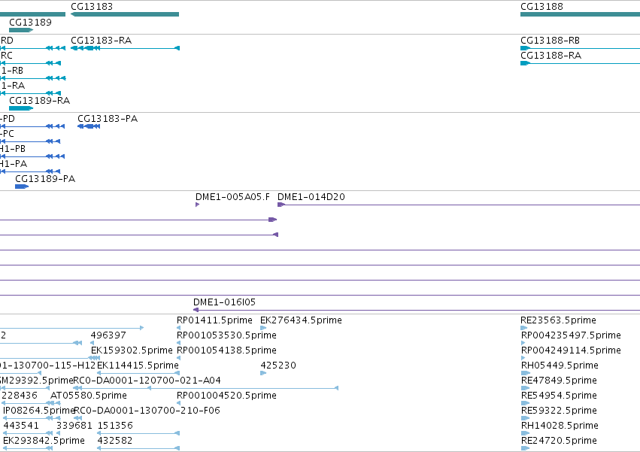Select the EK276434.5prime EST label
This screenshot has height=452, width=640.
tap(302, 320)
